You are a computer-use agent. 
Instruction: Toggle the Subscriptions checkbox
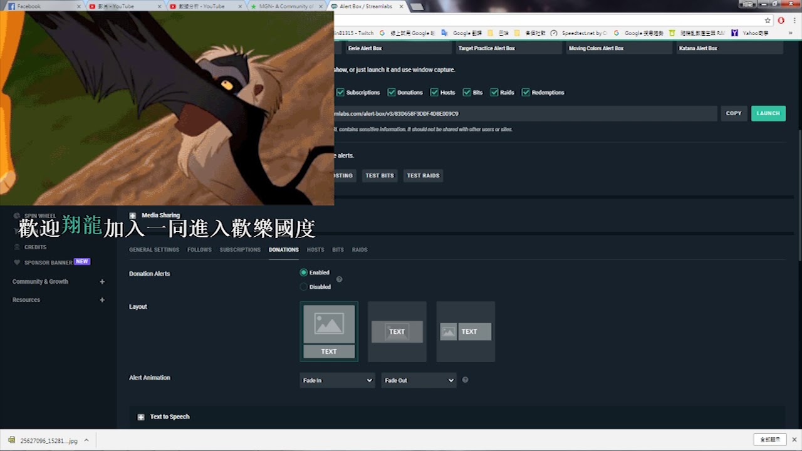point(340,92)
